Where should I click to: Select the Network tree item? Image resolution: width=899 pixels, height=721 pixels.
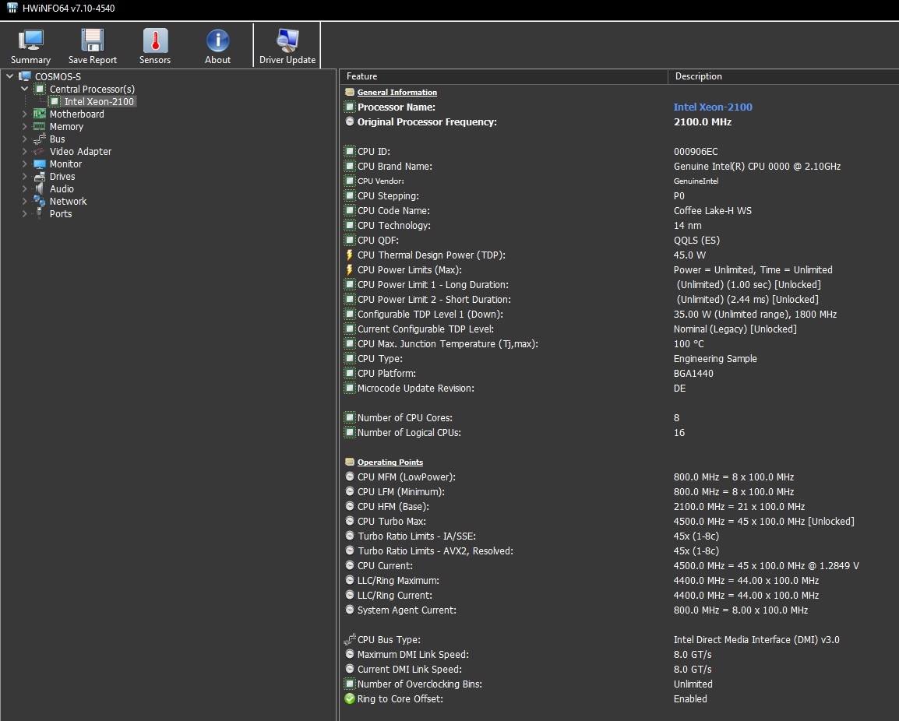point(68,202)
